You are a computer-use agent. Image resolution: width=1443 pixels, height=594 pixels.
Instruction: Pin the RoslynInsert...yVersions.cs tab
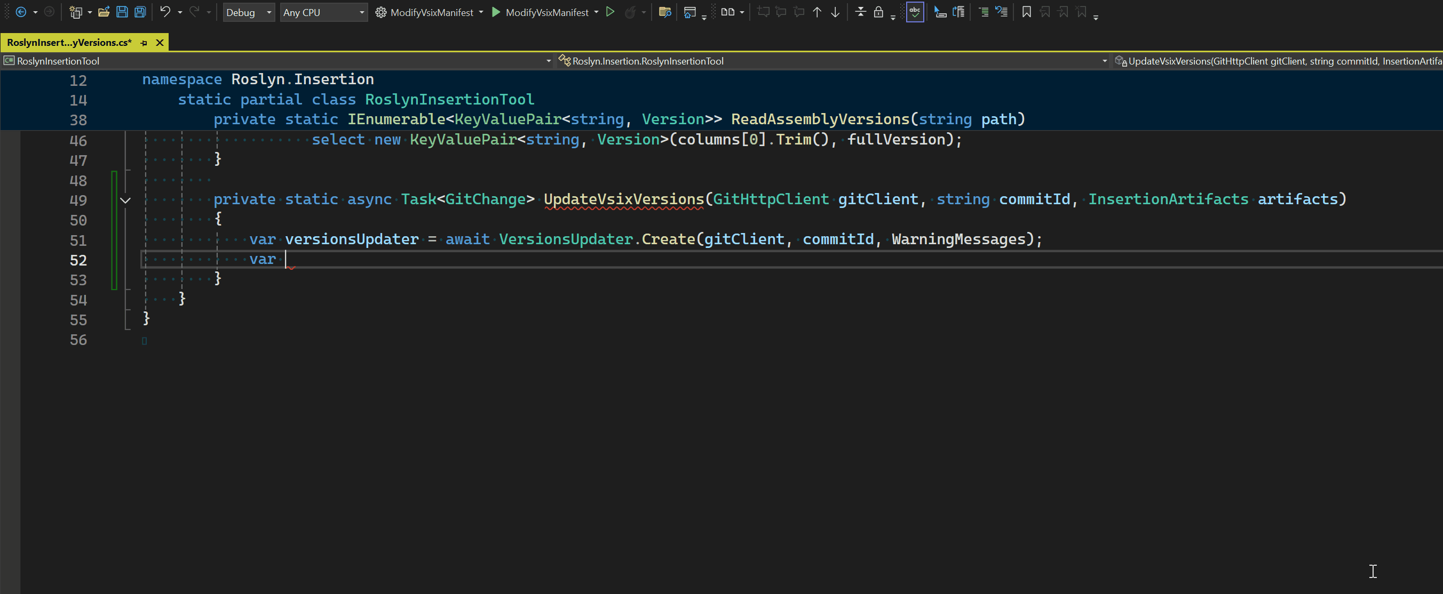(144, 43)
